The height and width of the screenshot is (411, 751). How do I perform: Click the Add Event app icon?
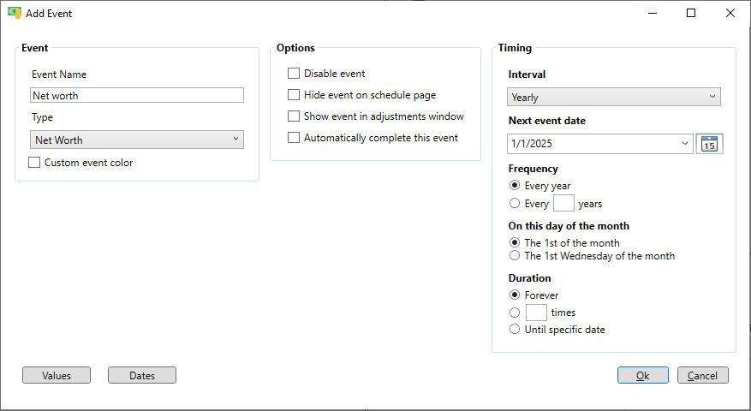(x=15, y=13)
